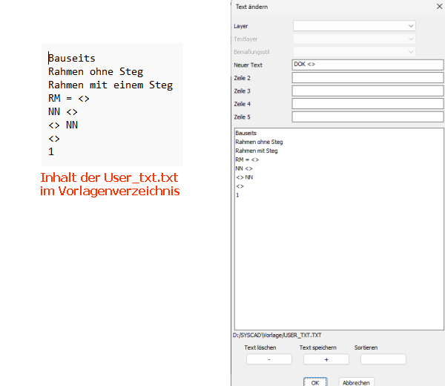445x386 pixels.
Task: Select the RM = <> list entry
Action: click(247, 160)
